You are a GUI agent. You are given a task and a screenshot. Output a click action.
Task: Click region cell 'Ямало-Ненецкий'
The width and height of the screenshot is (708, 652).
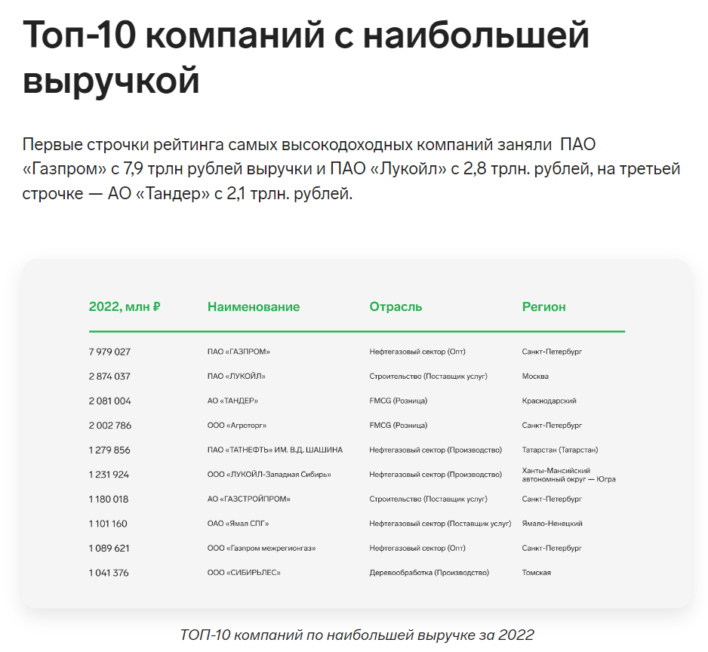[553, 524]
